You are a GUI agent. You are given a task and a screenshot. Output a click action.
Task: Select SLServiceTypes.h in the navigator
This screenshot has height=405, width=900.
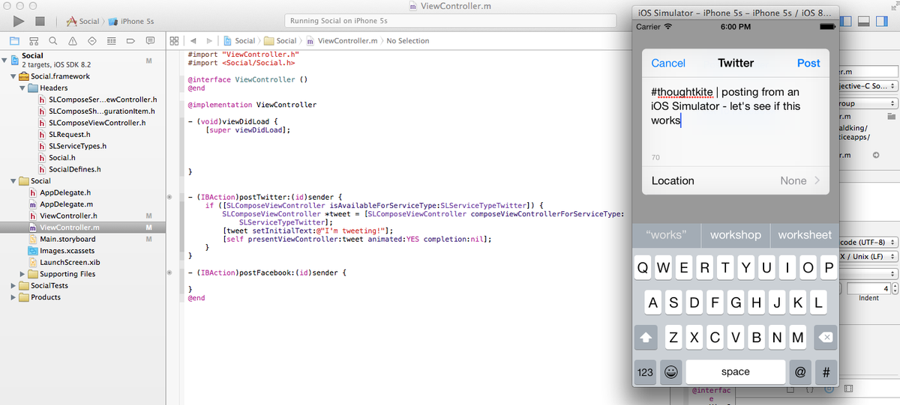pyautogui.click(x=72, y=146)
